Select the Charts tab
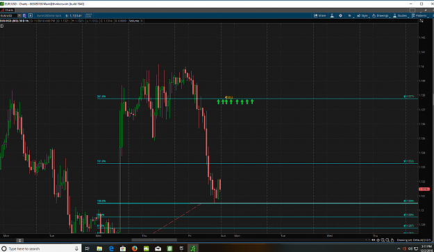434x252 pixels. pos(8,10)
